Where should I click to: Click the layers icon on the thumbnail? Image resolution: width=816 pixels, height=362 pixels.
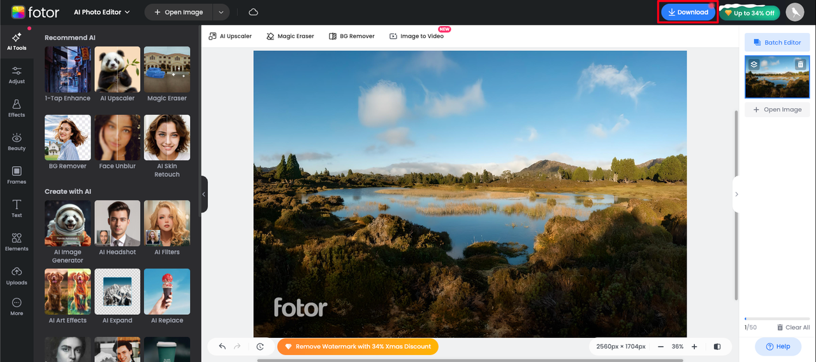click(754, 64)
